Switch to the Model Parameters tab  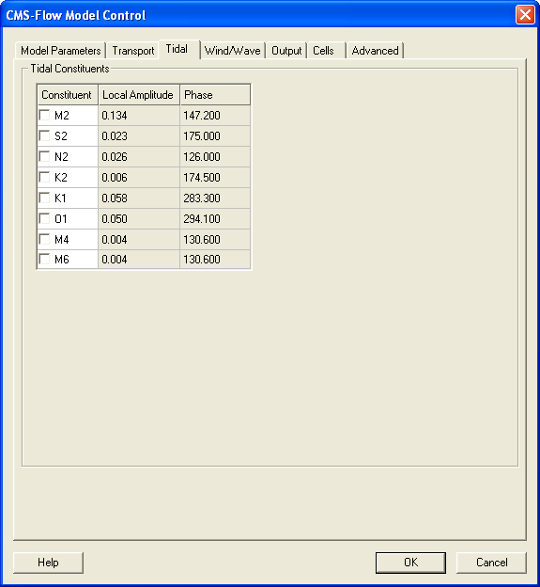[60, 51]
